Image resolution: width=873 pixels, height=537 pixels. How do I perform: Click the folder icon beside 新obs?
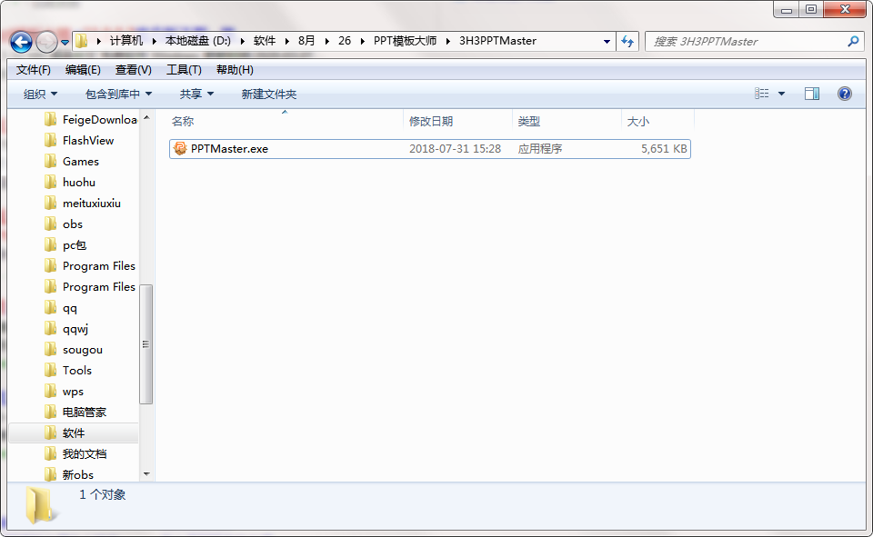pos(50,474)
